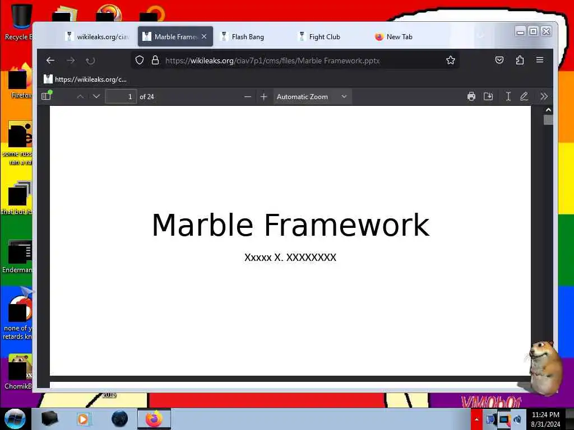This screenshot has width=574, height=430.
Task: Open the Enderman desktop icon
Action: click(x=17, y=256)
